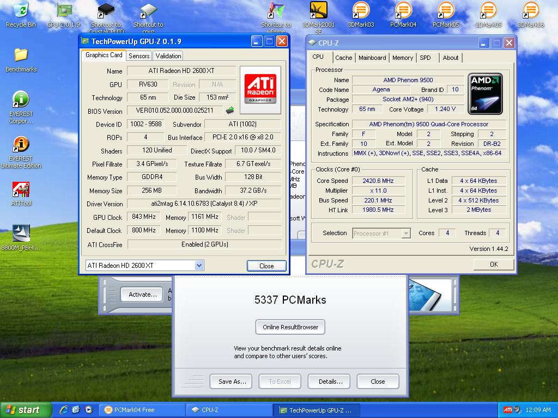Launch 3DMark05 desktop shortcut
The width and height of the screenshot is (558, 418).
coord(488,14)
